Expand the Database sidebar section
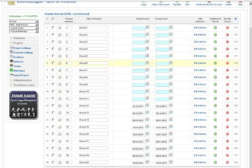This screenshot has width=252, height=168. pyautogui.click(x=24, y=38)
